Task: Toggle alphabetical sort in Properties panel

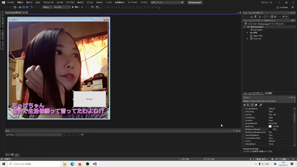Action: (x=248, y=105)
